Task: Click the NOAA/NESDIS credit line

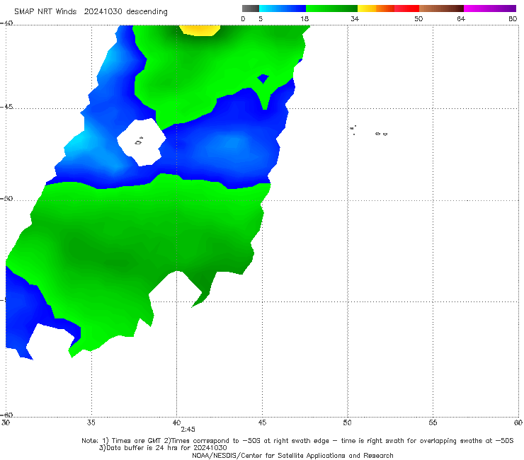Action: click(x=292, y=456)
